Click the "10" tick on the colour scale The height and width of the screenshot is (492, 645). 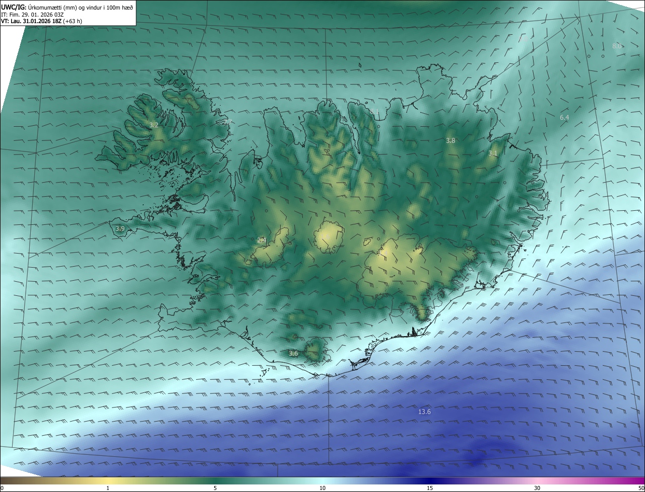coord(322,488)
